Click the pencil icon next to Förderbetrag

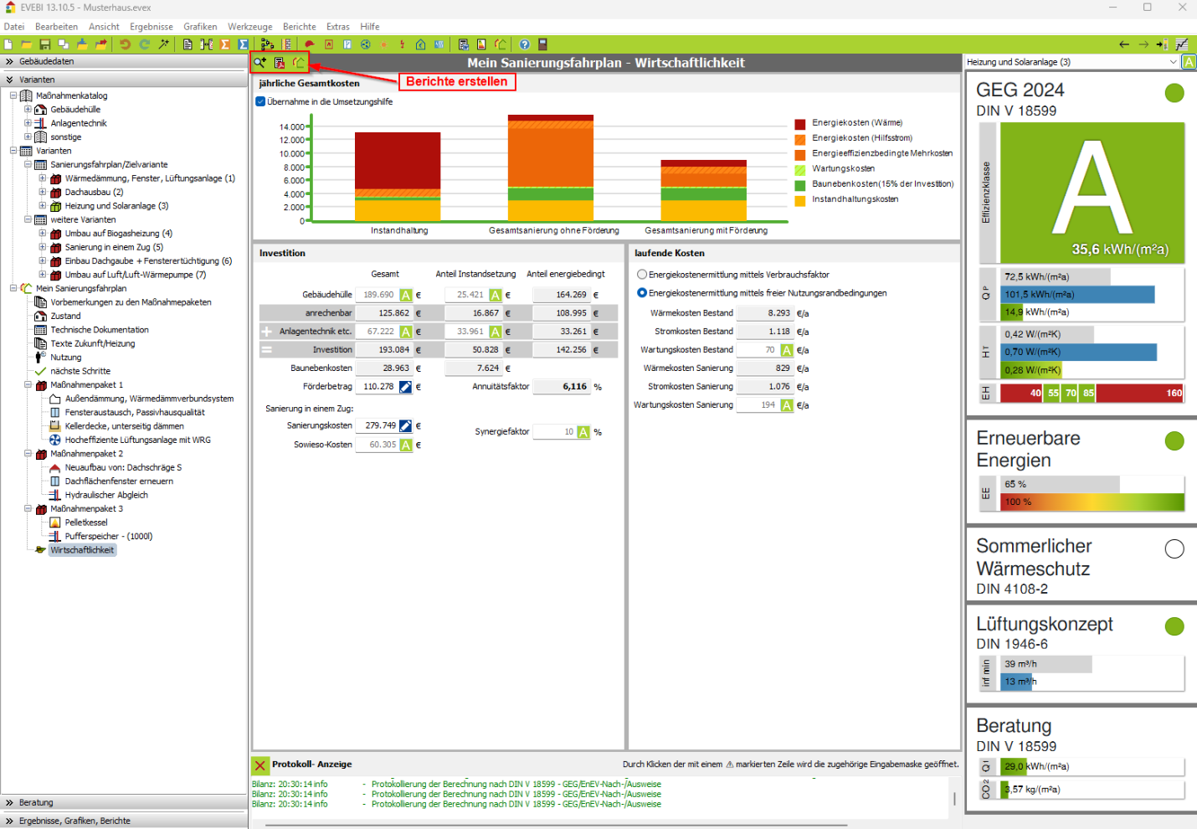[406, 387]
